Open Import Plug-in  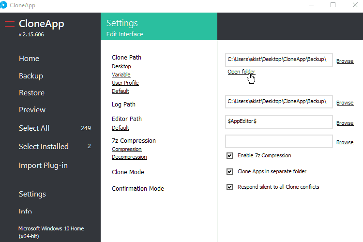pyautogui.click(x=43, y=166)
